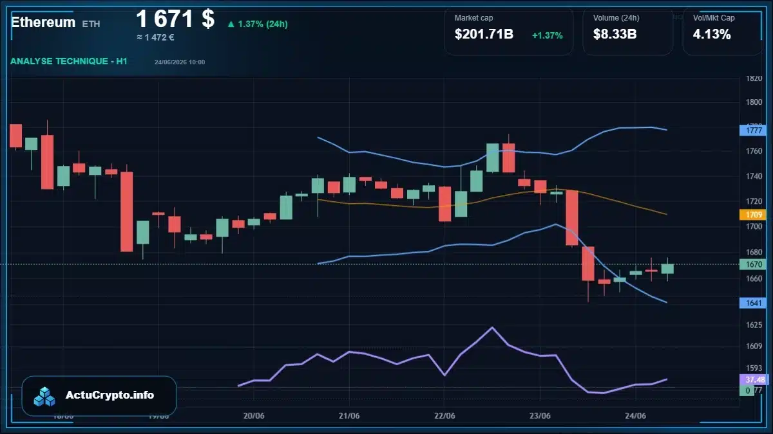Click the 1593 axis label
This screenshot has width=773, height=434.
[x=754, y=368]
